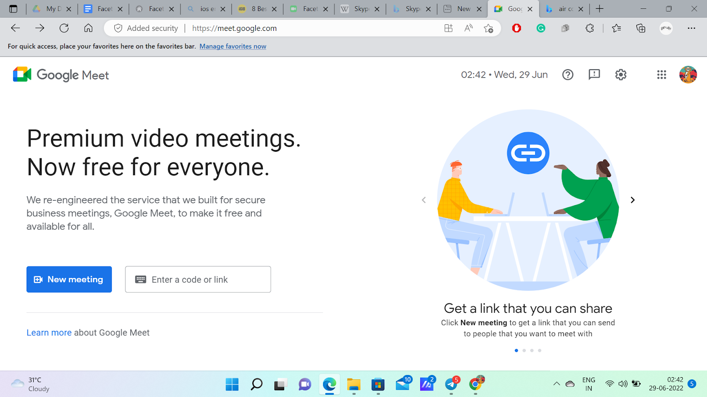The height and width of the screenshot is (397, 707).
Task: Open the Edge Favorites list icon
Action: [x=616, y=28]
